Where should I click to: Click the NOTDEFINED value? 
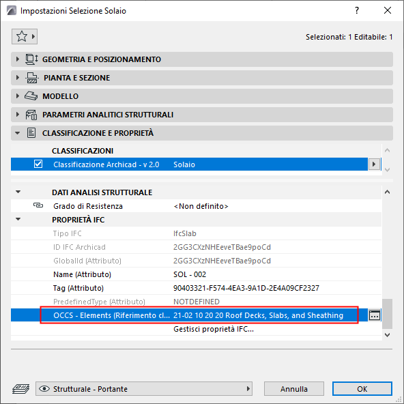[x=197, y=302]
